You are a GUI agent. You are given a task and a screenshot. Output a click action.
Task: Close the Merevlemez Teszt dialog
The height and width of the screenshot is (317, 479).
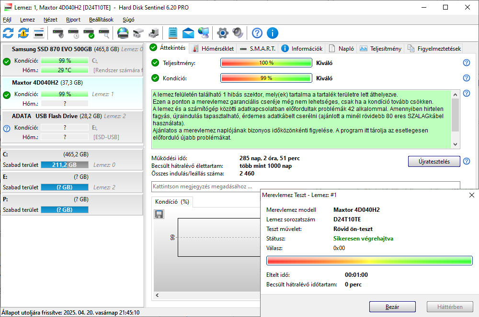(x=472, y=195)
